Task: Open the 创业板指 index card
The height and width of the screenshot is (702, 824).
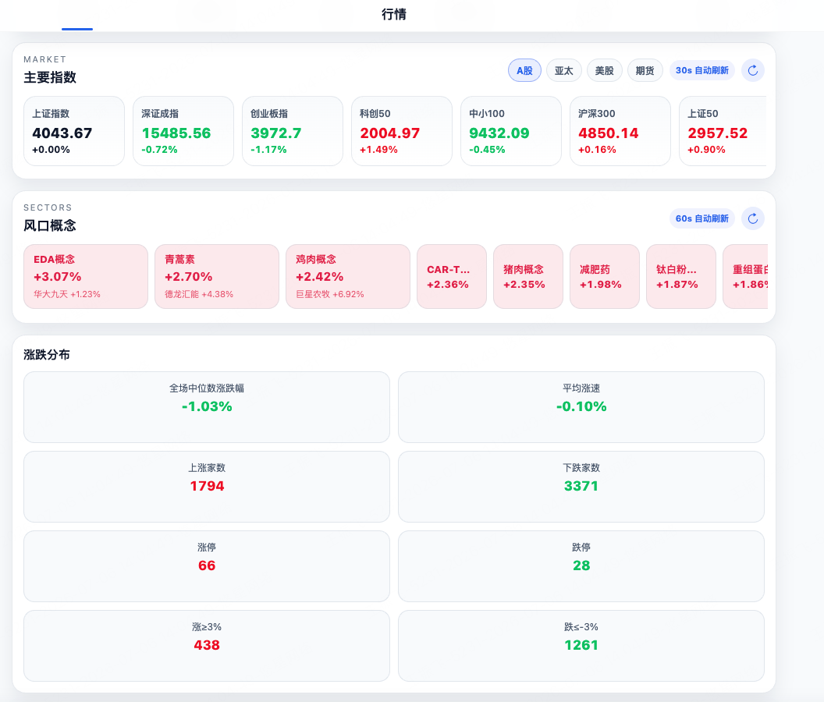Action: coord(293,131)
